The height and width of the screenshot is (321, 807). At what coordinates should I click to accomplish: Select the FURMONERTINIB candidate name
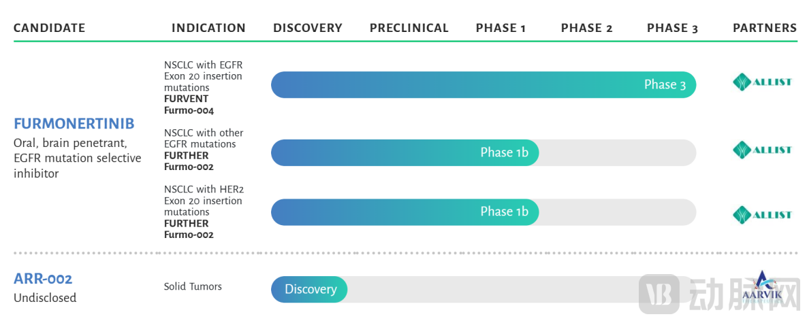(x=74, y=124)
